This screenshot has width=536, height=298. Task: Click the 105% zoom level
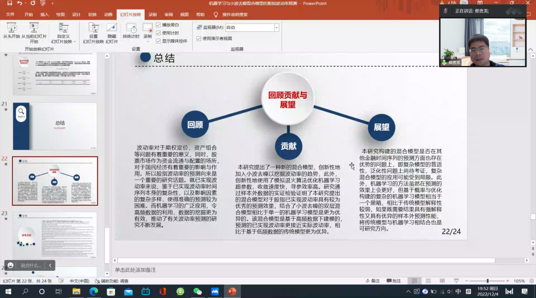pyautogui.click(x=519, y=281)
